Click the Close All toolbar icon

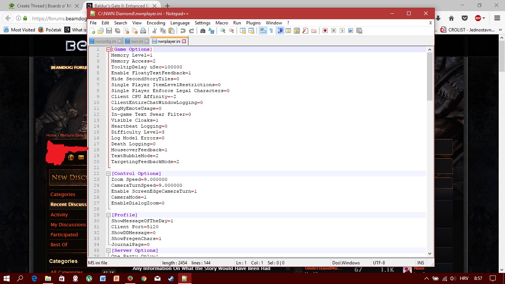[135, 31]
